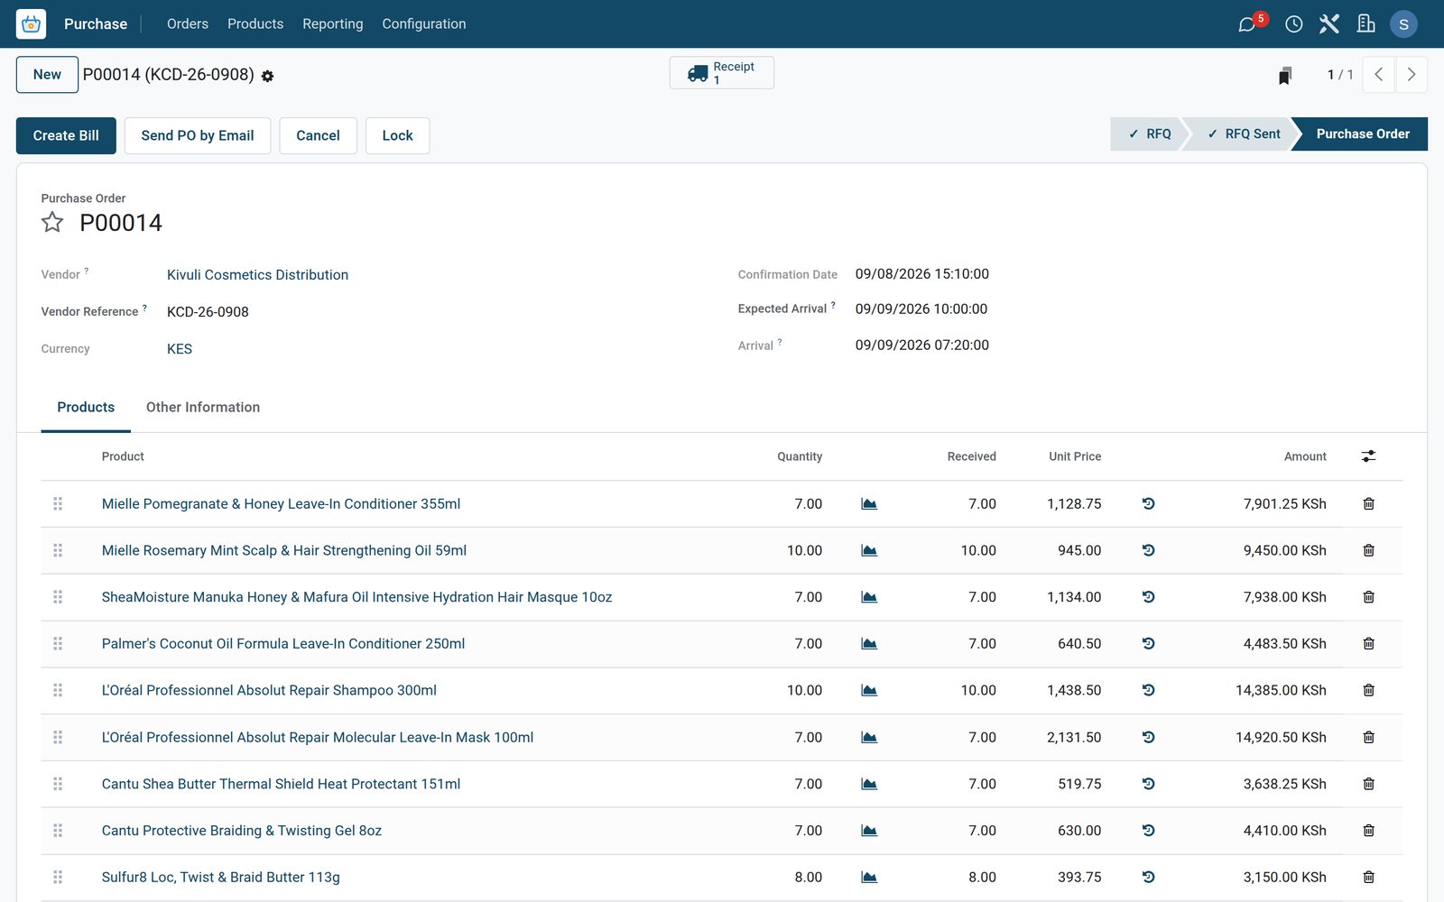Open forecast chart for L'Oréal Absolut Repair Shampoo
Screen dimensions: 1444x902
tap(869, 690)
